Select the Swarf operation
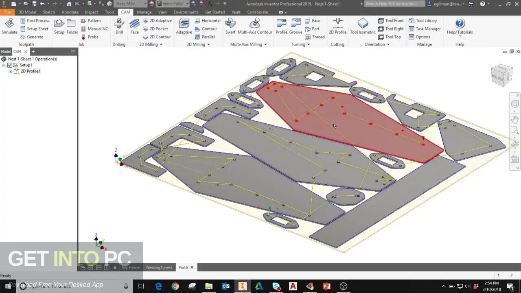Image resolution: width=521 pixels, height=293 pixels. pyautogui.click(x=230, y=26)
